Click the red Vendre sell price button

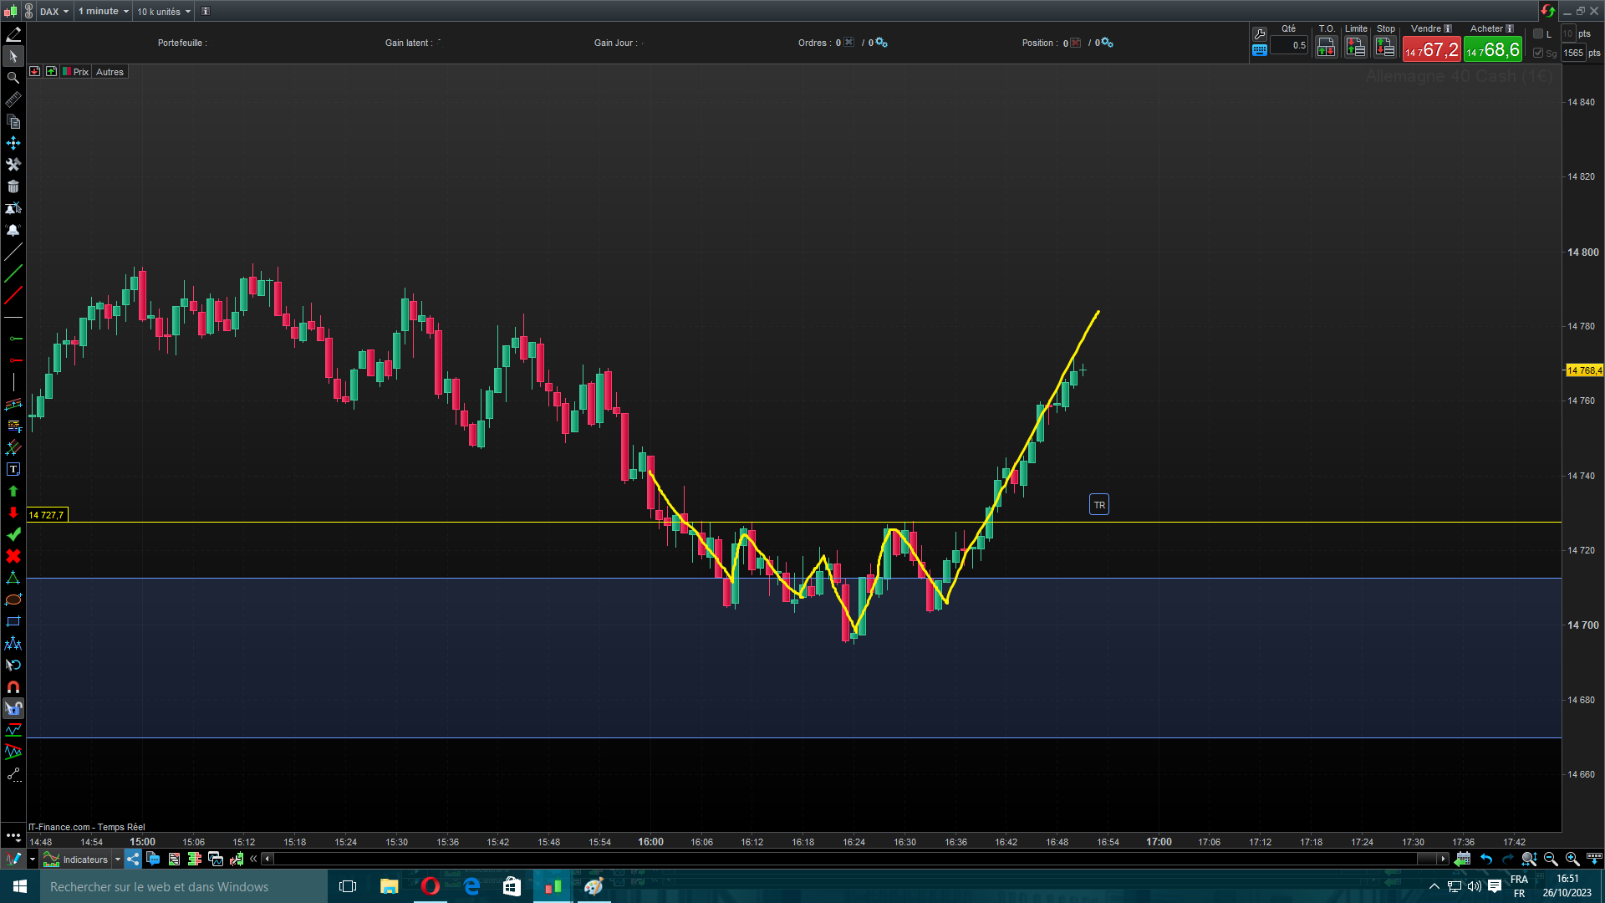[1431, 50]
